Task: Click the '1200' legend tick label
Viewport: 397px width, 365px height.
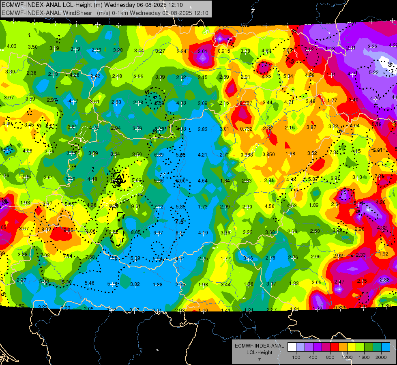Action: pyautogui.click(x=347, y=357)
